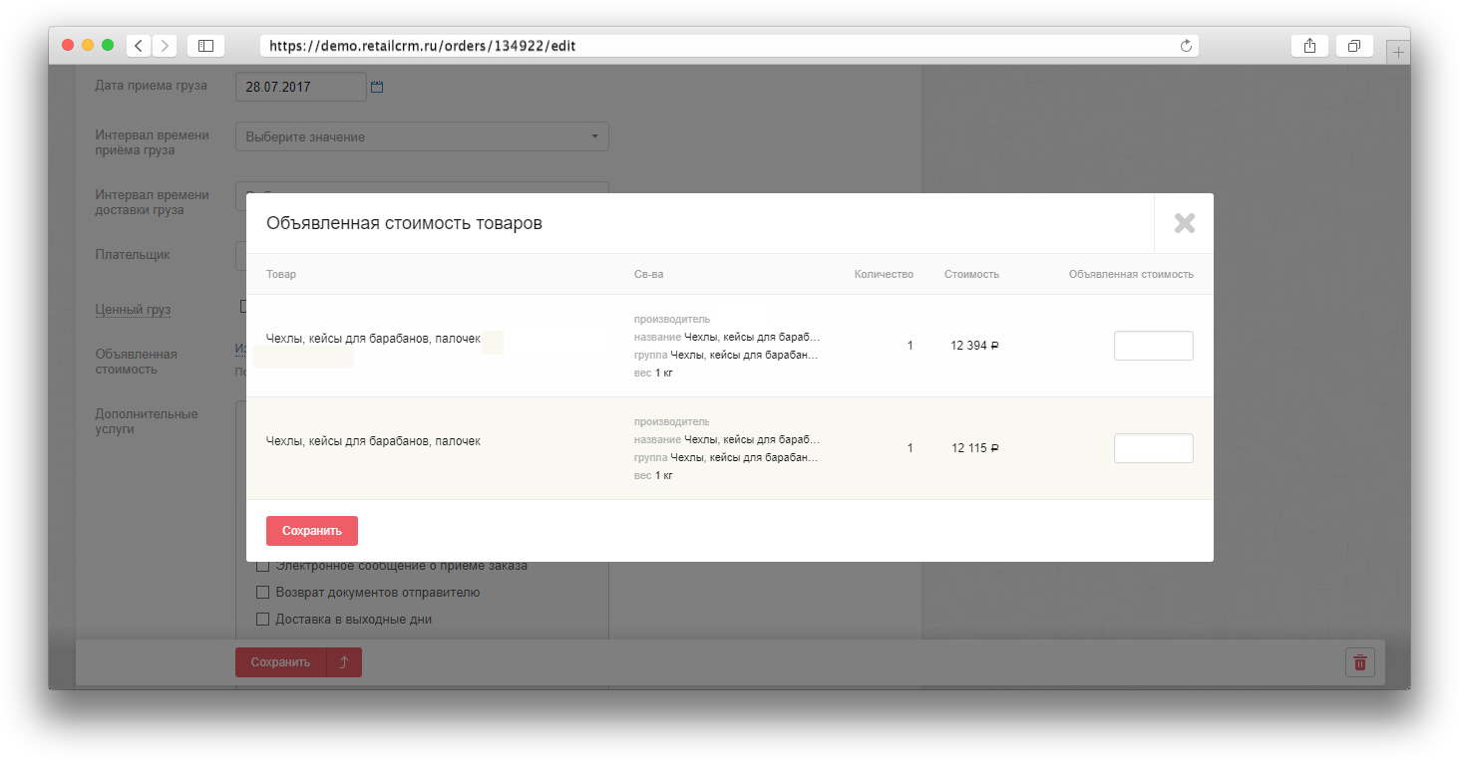Open the Share icon in Safari toolbar
Viewport: 1459px width, 760px height.
[x=1309, y=46]
